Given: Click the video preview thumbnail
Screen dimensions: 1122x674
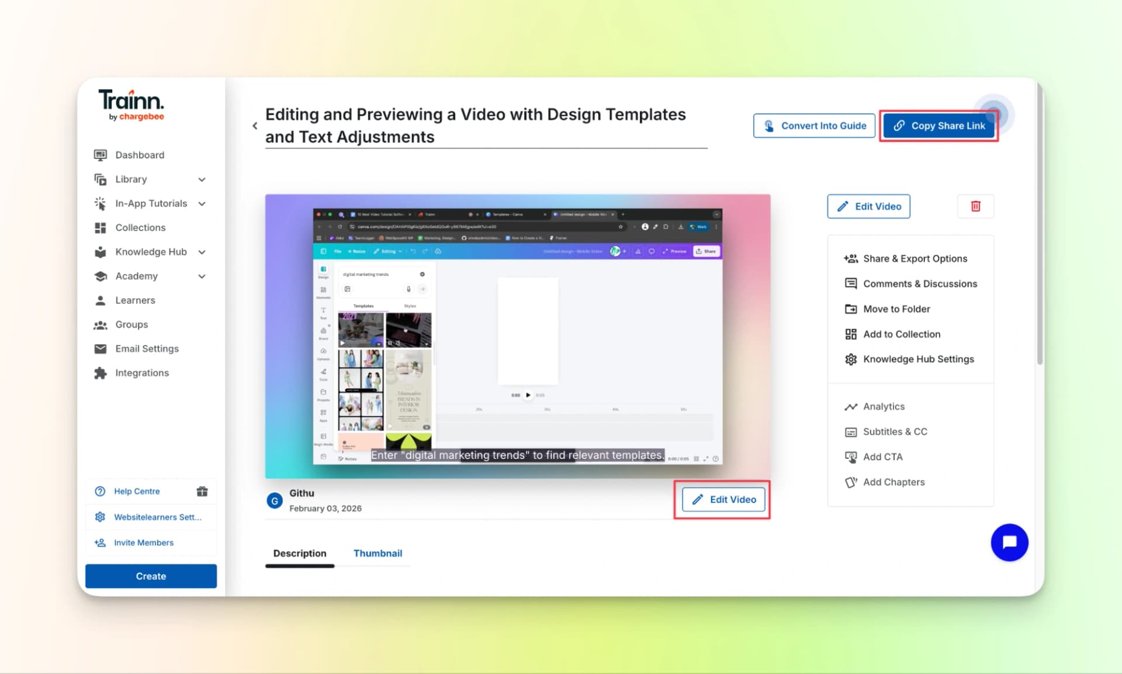Looking at the screenshot, I should pos(517,336).
